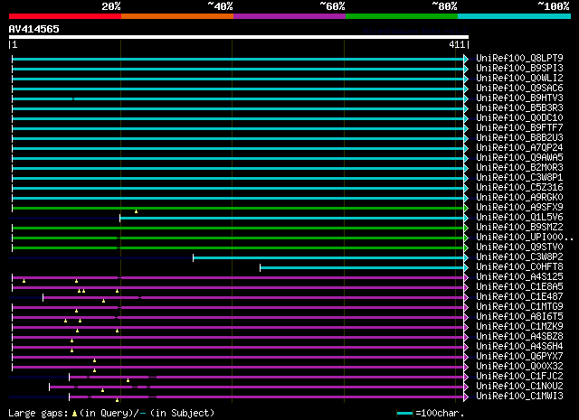Open the UniRef100_Q9SAC6 entry
The width and height of the screenshot is (579, 420).
tap(519, 89)
